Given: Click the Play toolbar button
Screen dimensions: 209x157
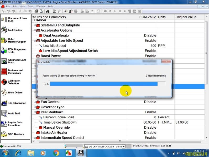Looking at the screenshot, I should (x=115, y=11).
